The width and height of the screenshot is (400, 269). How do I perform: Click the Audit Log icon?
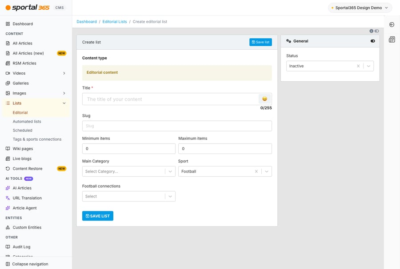(8, 247)
